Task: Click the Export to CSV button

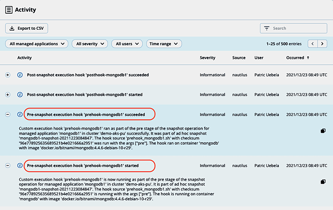Action: pos(27,28)
